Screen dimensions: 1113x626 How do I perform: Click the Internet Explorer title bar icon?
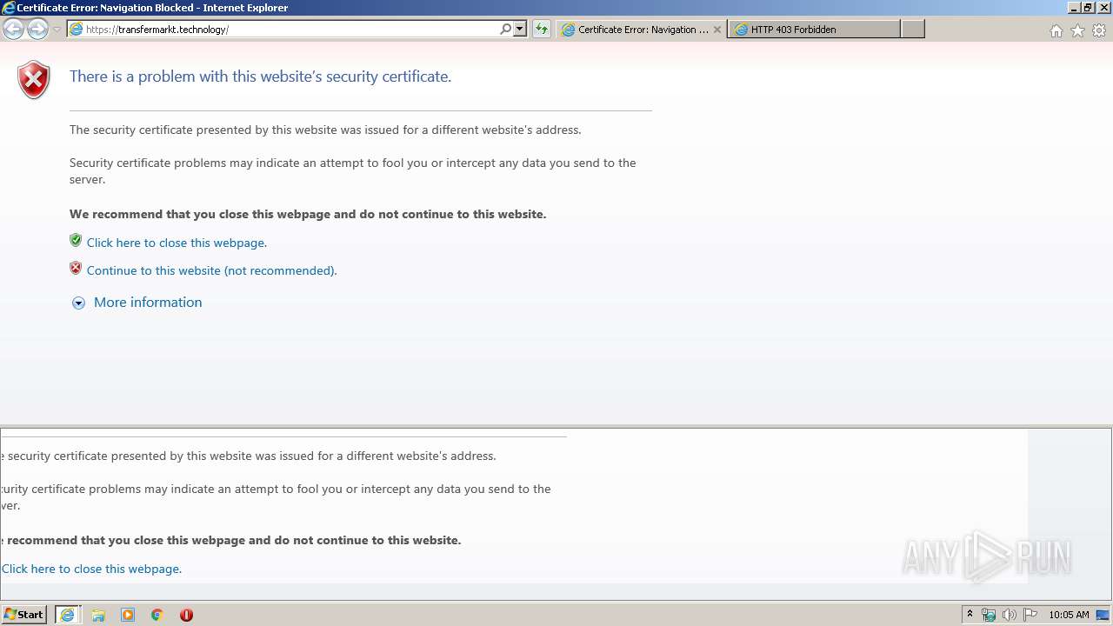click(x=8, y=8)
